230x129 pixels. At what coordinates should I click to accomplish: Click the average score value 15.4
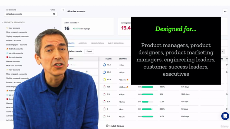click(126, 28)
